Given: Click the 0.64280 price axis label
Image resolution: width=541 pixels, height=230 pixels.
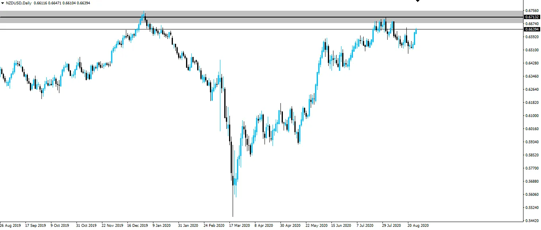Looking at the screenshot, I should 532,63.
